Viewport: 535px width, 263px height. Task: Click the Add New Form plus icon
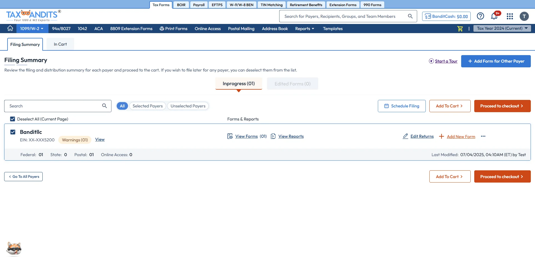click(x=441, y=136)
